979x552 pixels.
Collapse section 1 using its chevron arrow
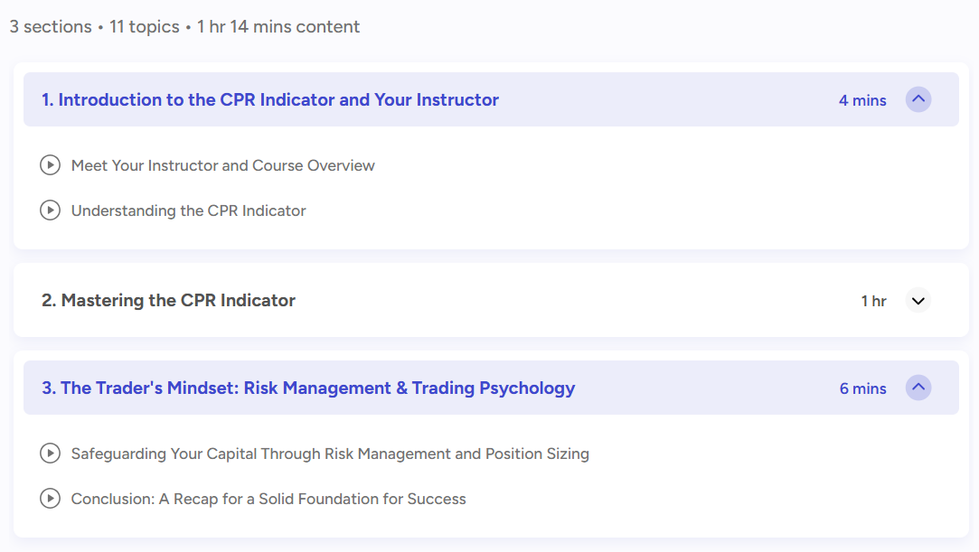coord(918,99)
